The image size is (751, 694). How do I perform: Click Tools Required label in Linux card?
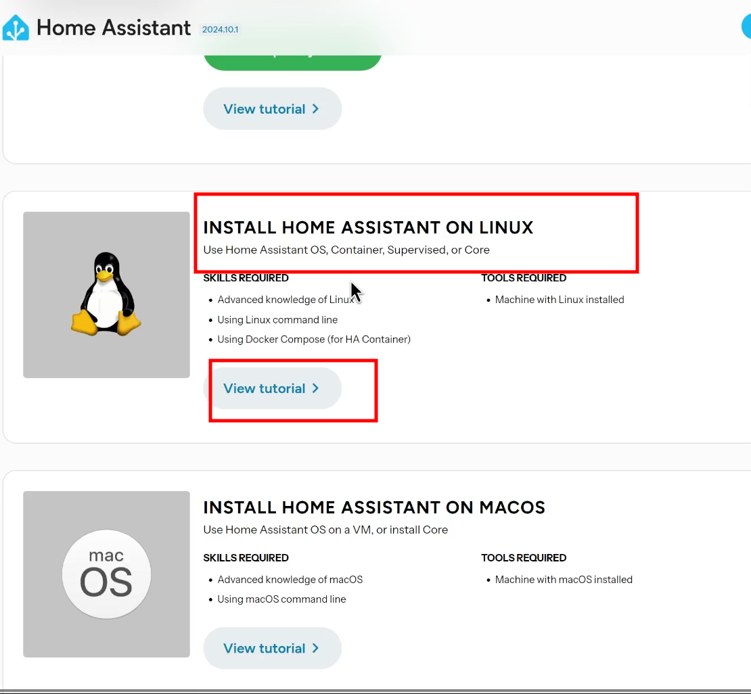[x=524, y=278]
